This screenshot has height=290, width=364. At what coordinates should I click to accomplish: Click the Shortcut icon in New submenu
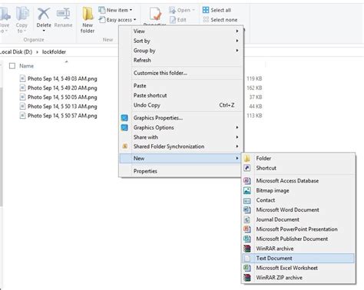pos(247,168)
